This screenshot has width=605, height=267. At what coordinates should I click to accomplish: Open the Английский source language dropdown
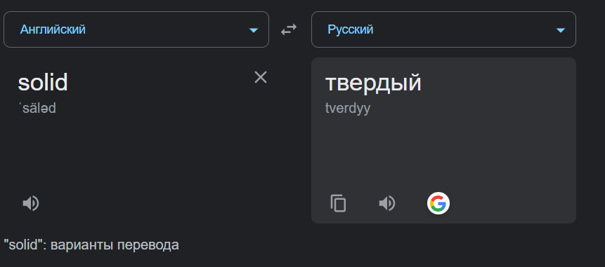point(136,29)
